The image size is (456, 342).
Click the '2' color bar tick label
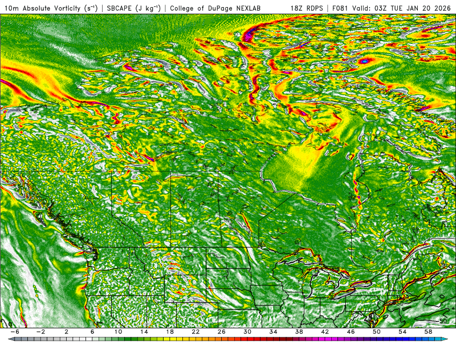pyautogui.click(x=66, y=332)
